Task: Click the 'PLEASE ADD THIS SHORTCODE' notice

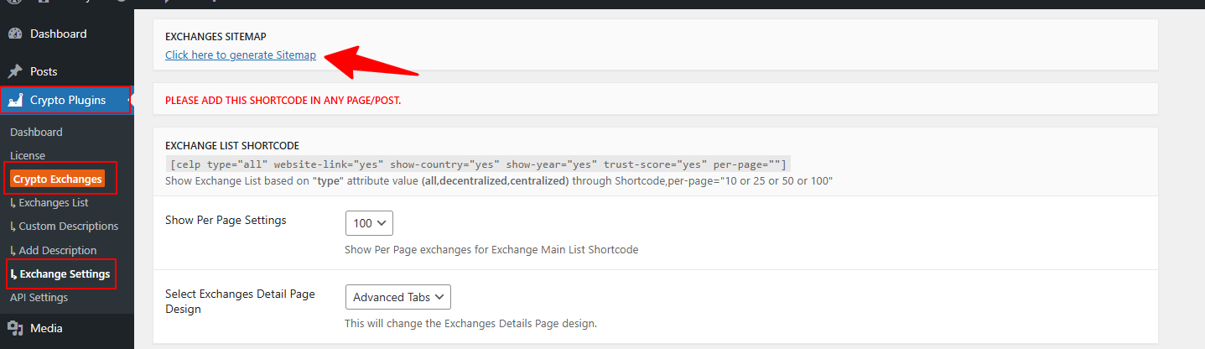Action: coord(283,101)
